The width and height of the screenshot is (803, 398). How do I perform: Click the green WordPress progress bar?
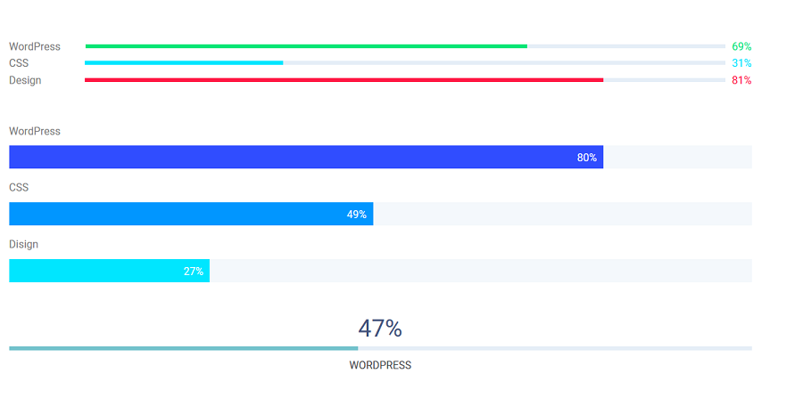[306, 46]
